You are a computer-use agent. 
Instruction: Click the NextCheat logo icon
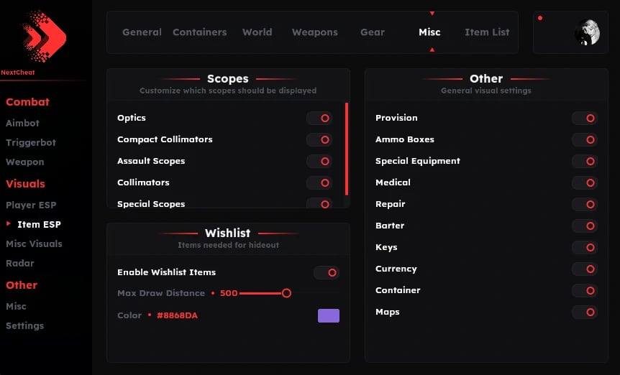click(x=43, y=36)
